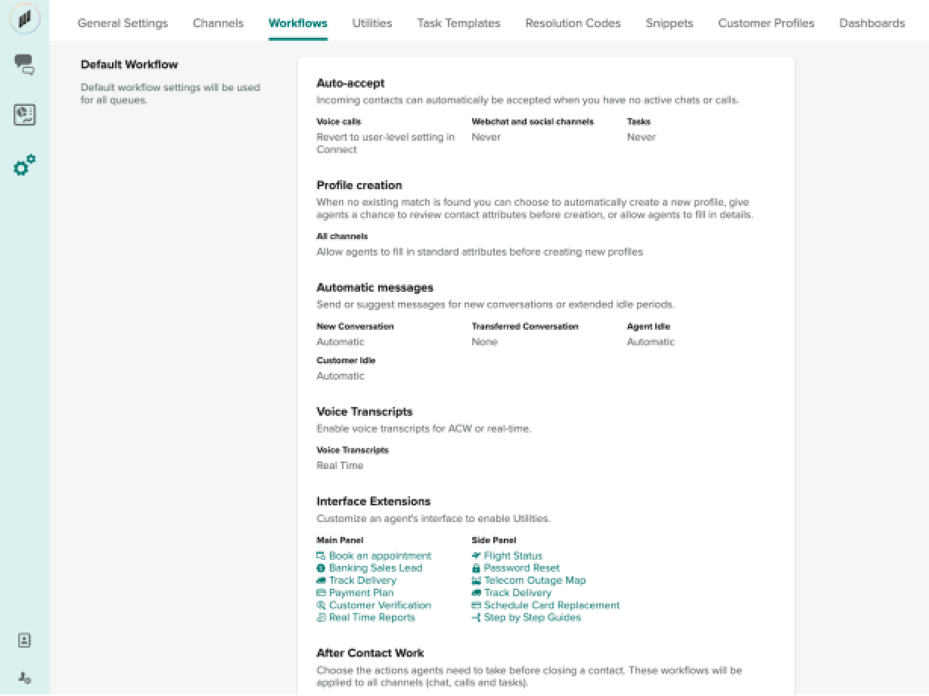Viewport: 929px width, 696px height.
Task: Click the user settings icon at bottom
Action: [x=24, y=677]
